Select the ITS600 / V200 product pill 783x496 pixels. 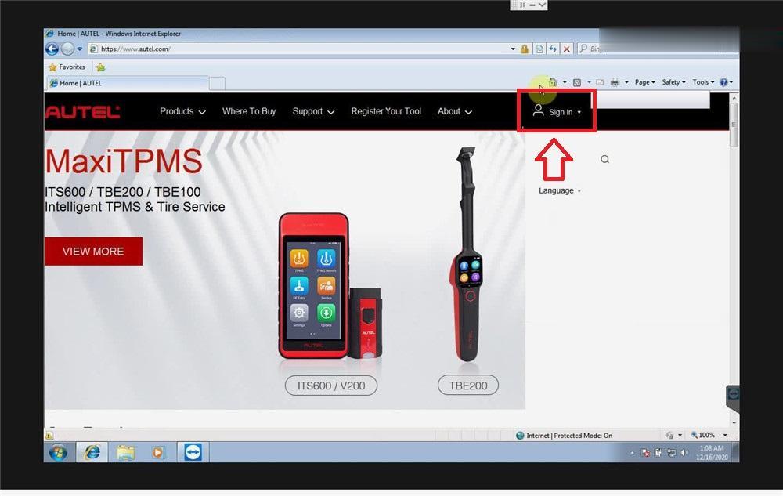click(331, 386)
